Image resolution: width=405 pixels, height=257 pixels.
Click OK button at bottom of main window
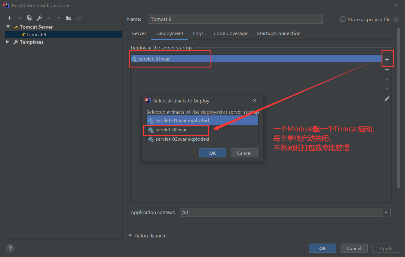tap(322, 248)
